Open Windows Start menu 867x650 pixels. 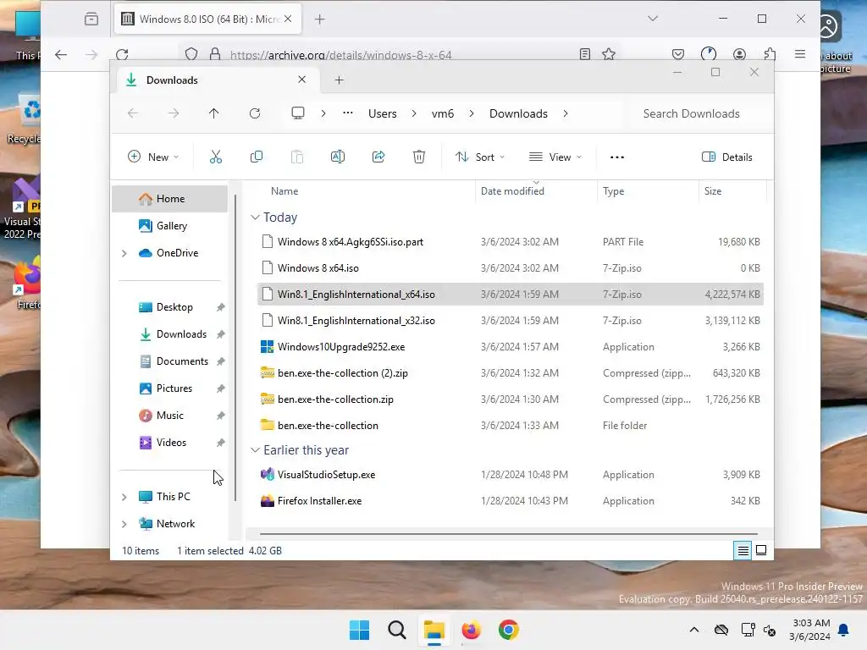coord(359,630)
